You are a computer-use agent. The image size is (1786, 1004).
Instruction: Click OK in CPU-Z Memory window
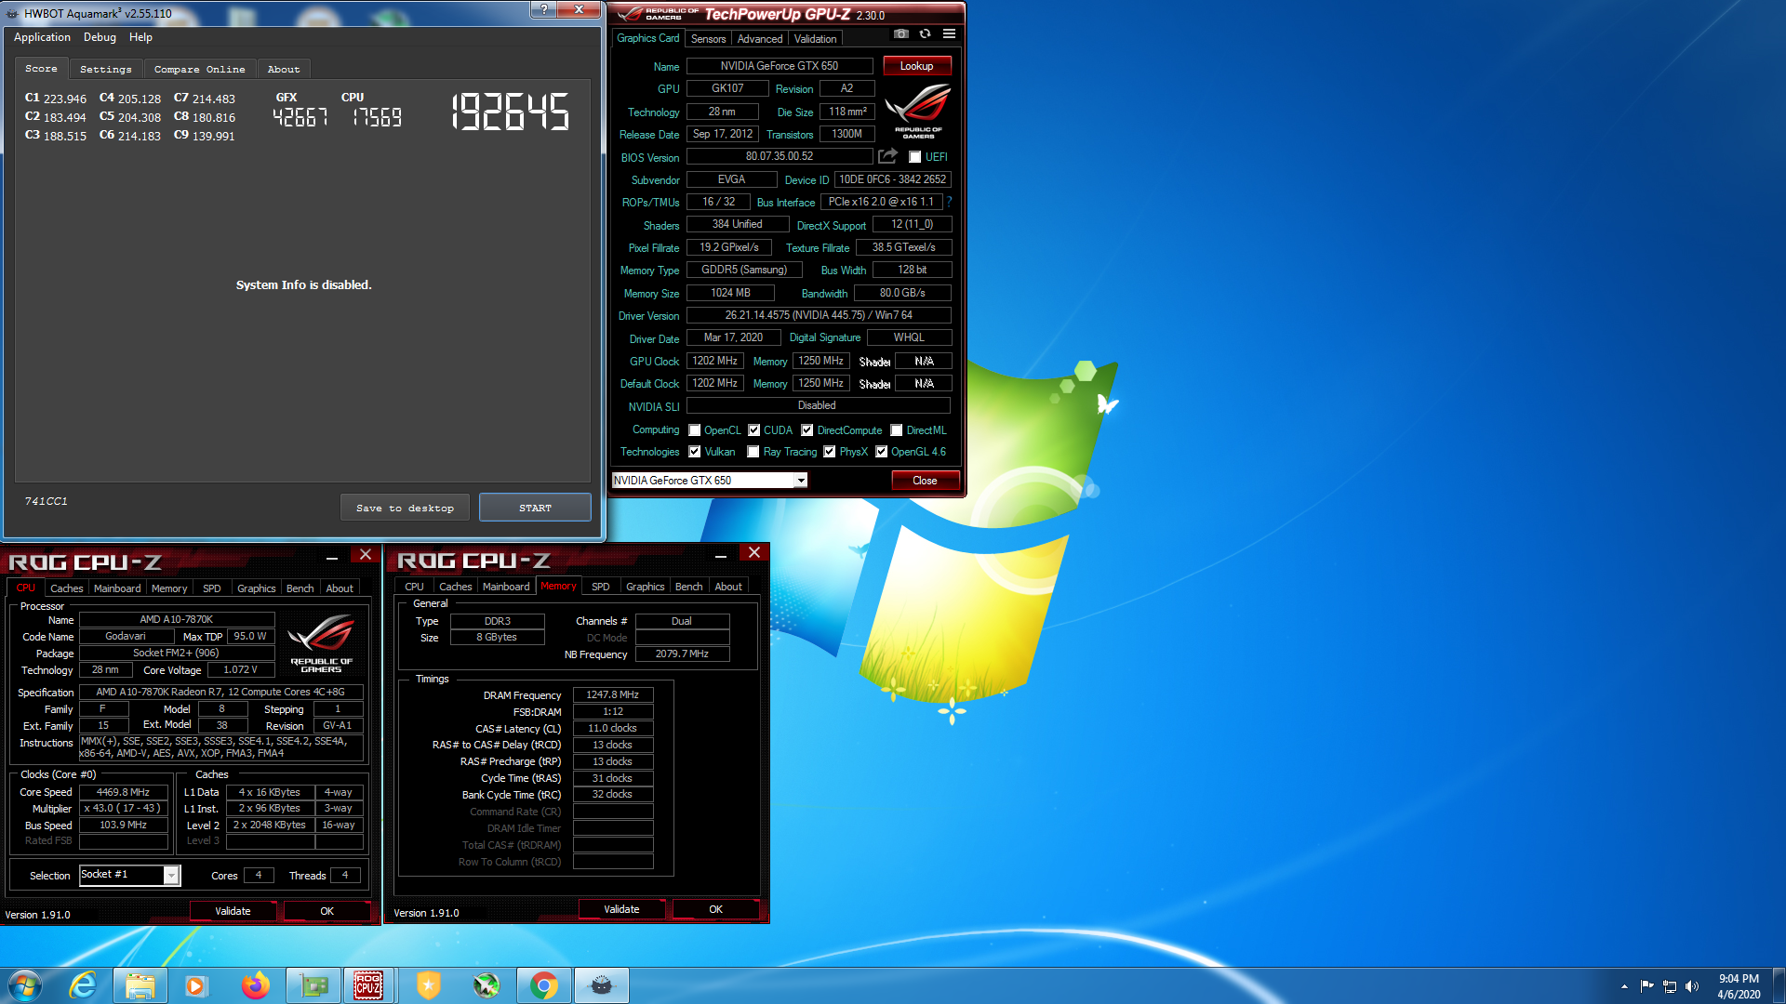715,909
